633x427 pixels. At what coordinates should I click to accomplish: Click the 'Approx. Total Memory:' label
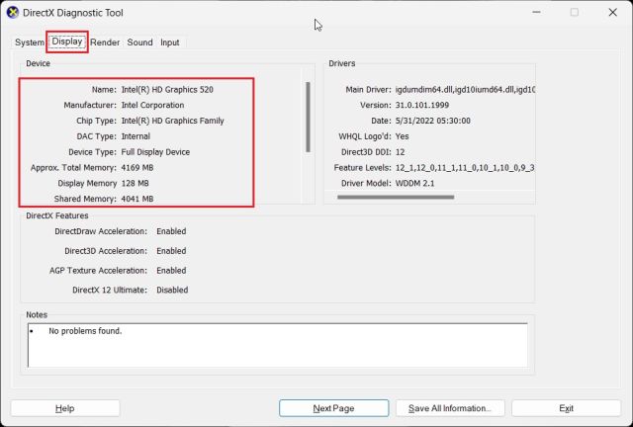point(73,167)
